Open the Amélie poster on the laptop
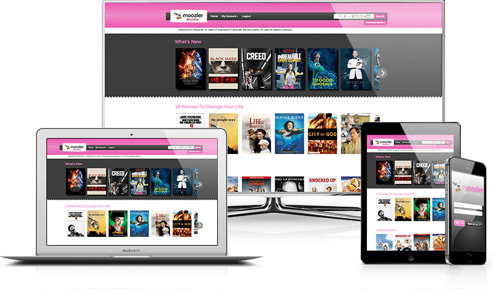The image size is (495, 289). [118, 223]
